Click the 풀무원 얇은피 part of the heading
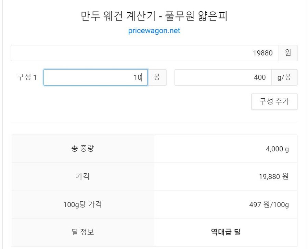Screen dimensions: 308x249 pos(196,16)
